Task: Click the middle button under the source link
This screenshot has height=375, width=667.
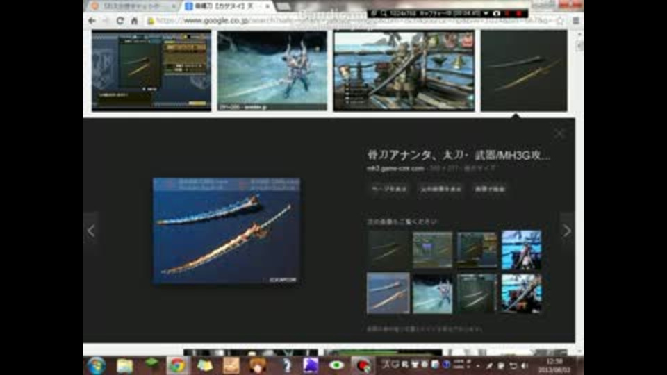Action: pyautogui.click(x=440, y=189)
